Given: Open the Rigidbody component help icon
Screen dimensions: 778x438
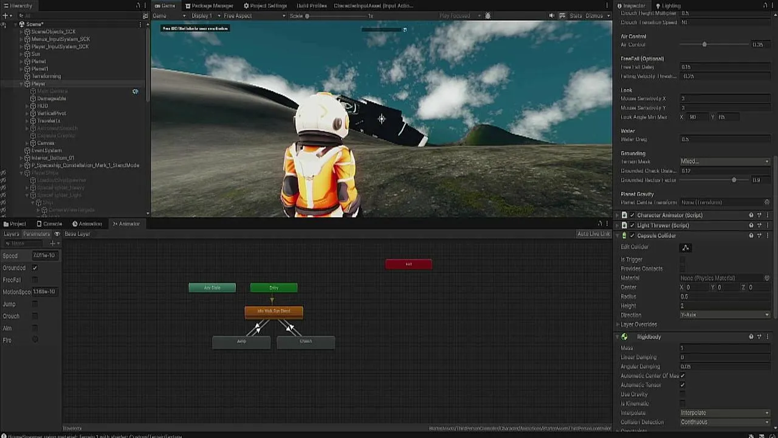Looking at the screenshot, I should tap(751, 337).
